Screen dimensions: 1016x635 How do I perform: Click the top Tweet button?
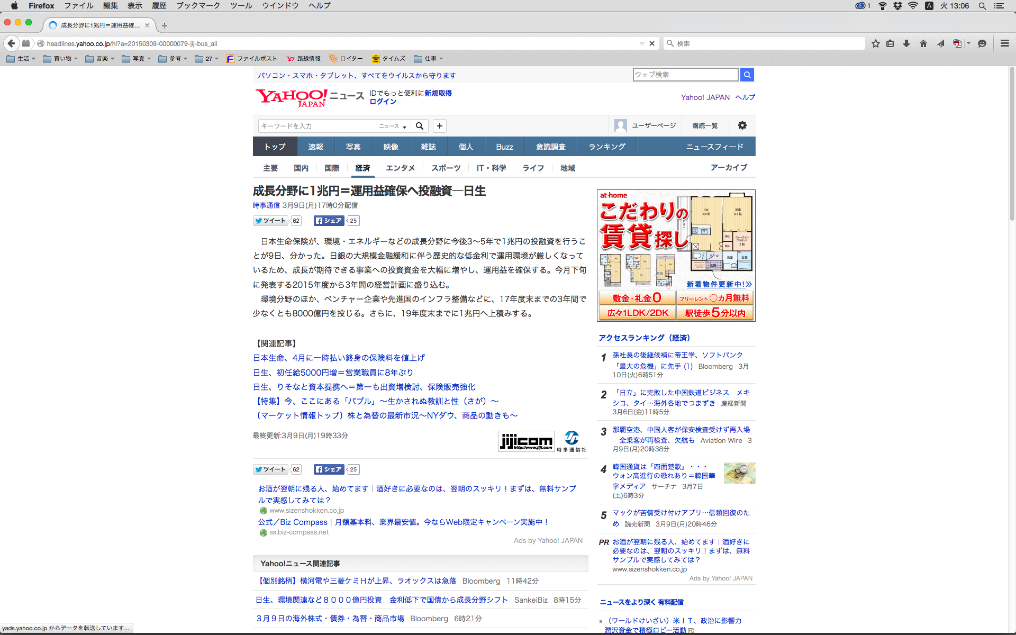[270, 221]
